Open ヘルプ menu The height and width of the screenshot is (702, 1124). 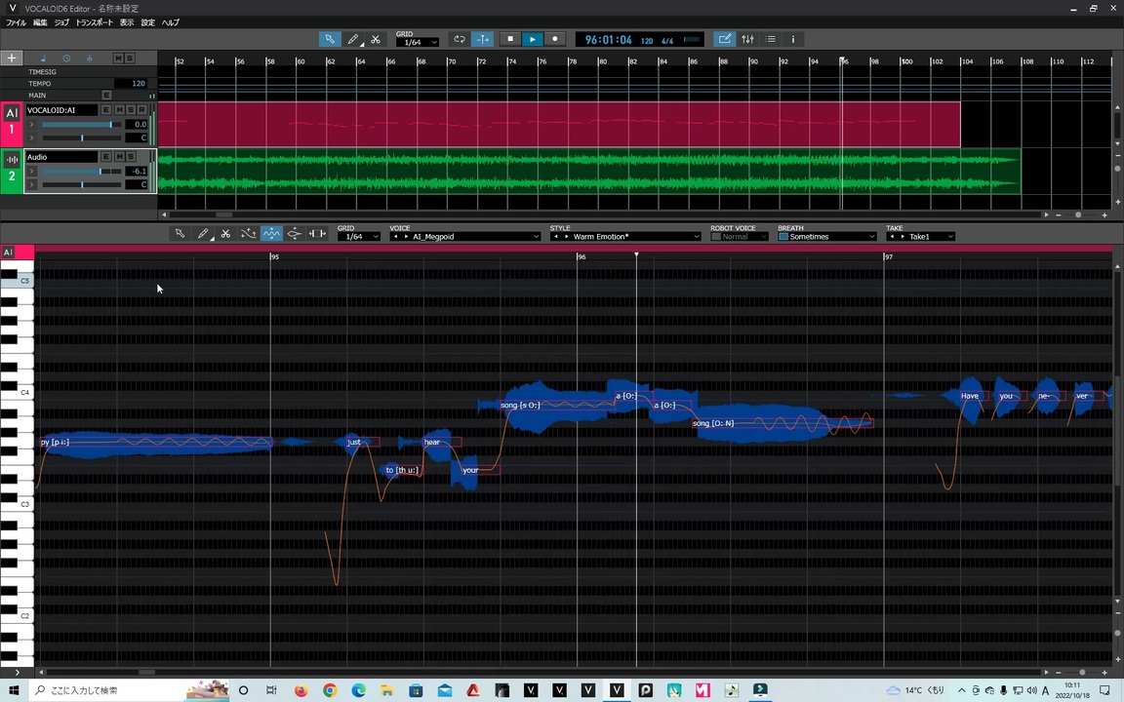click(x=171, y=23)
